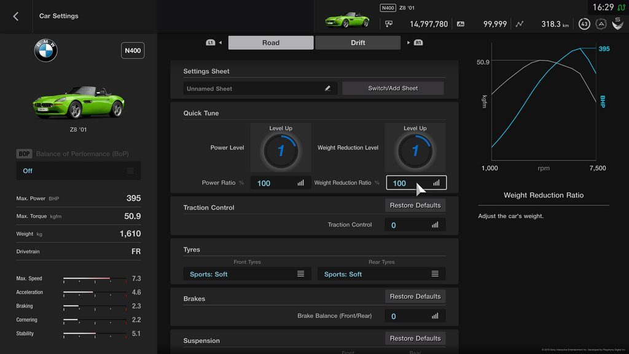The width and height of the screenshot is (629, 354).
Task: Click the Max. Torque 50.9 value
Action: [x=133, y=216]
